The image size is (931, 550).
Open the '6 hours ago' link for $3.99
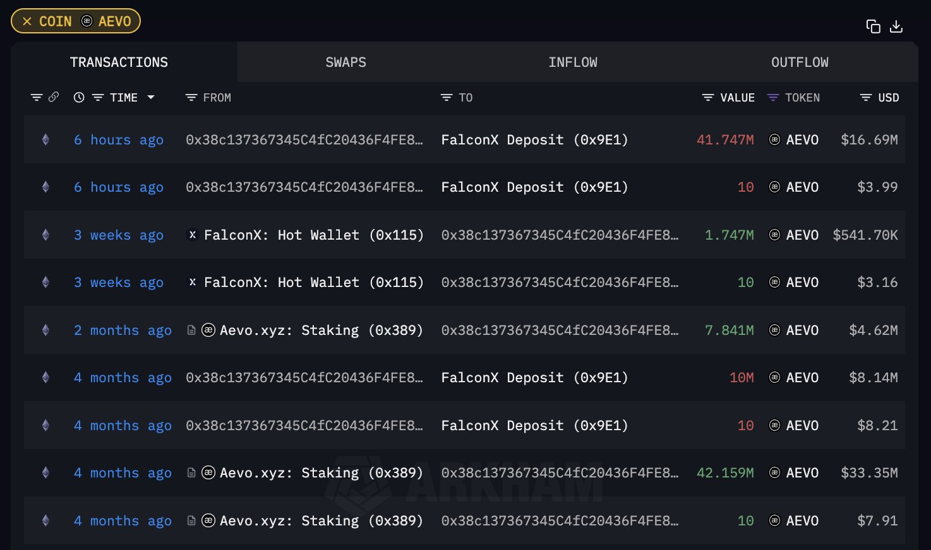coord(119,187)
